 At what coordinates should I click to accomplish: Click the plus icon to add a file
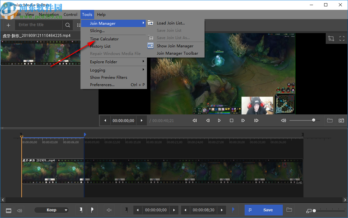point(8,25)
